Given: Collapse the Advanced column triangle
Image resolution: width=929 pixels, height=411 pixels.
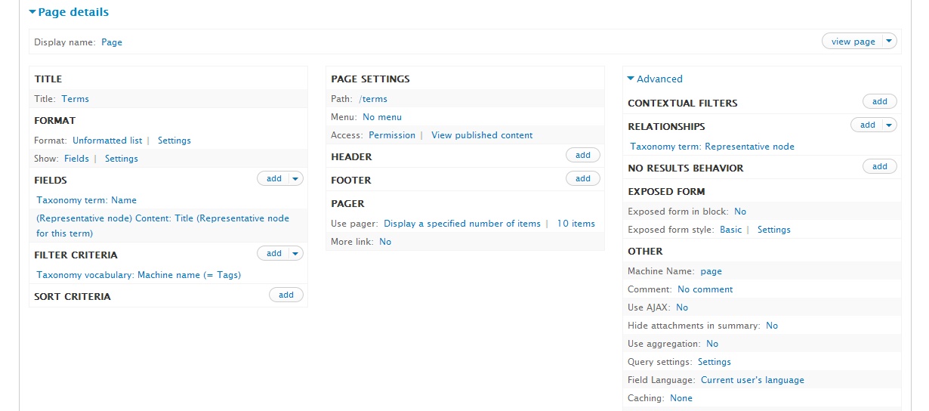Looking at the screenshot, I should point(631,79).
